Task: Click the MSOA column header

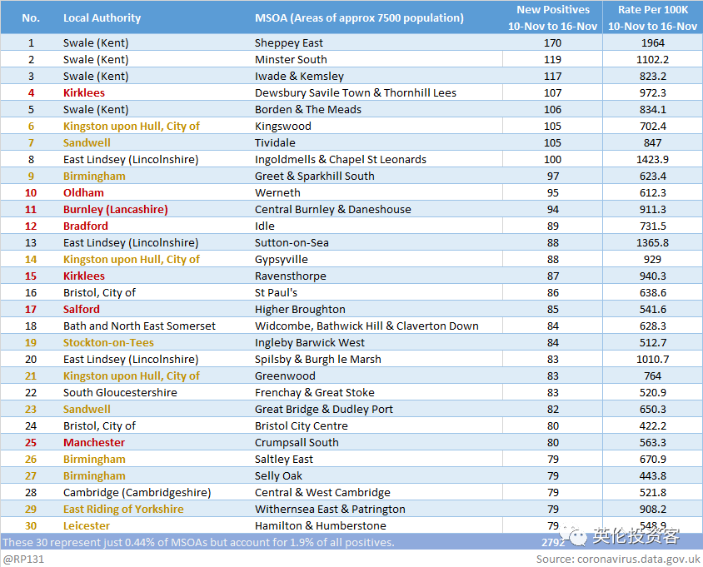Action: 359,17
